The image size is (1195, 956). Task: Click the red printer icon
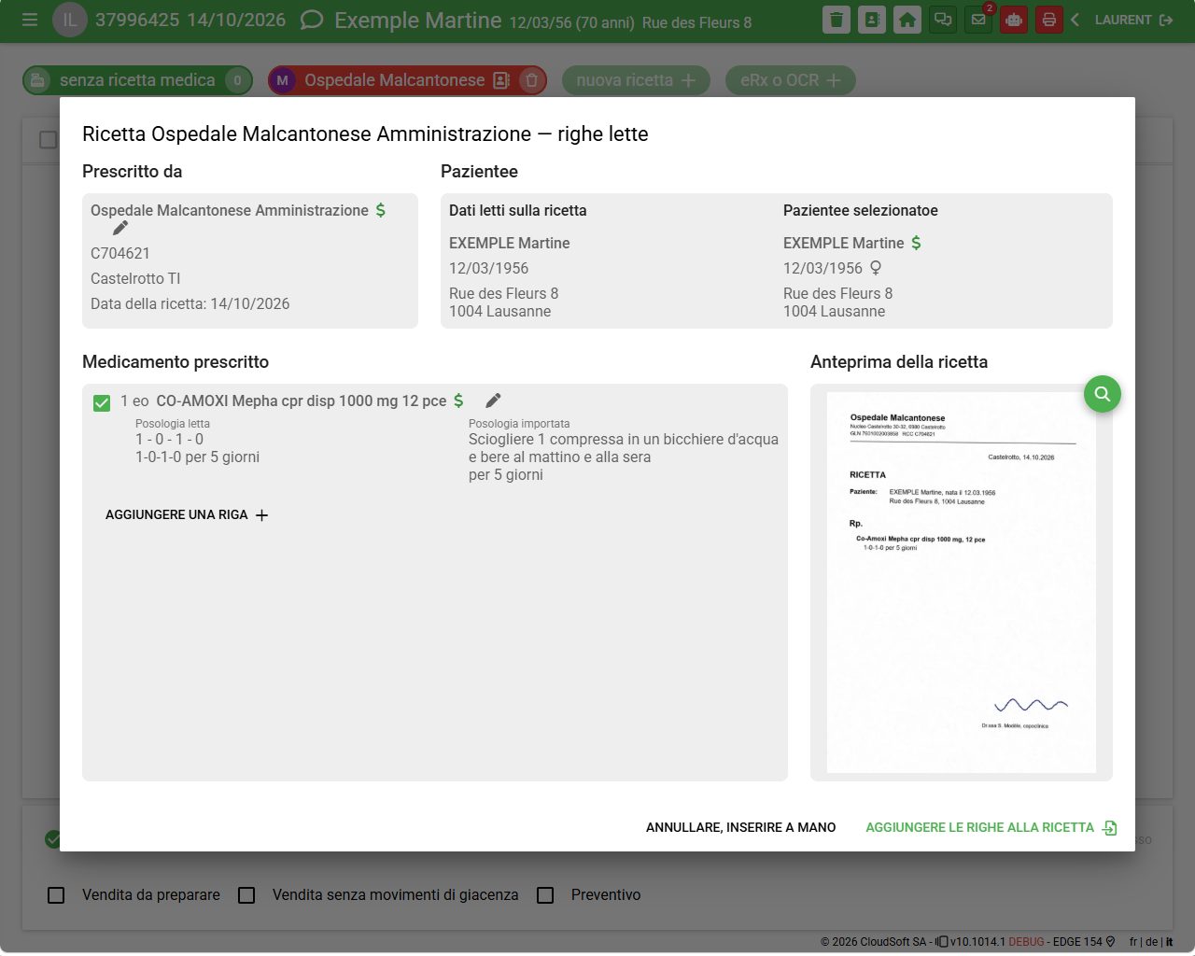(x=1049, y=20)
